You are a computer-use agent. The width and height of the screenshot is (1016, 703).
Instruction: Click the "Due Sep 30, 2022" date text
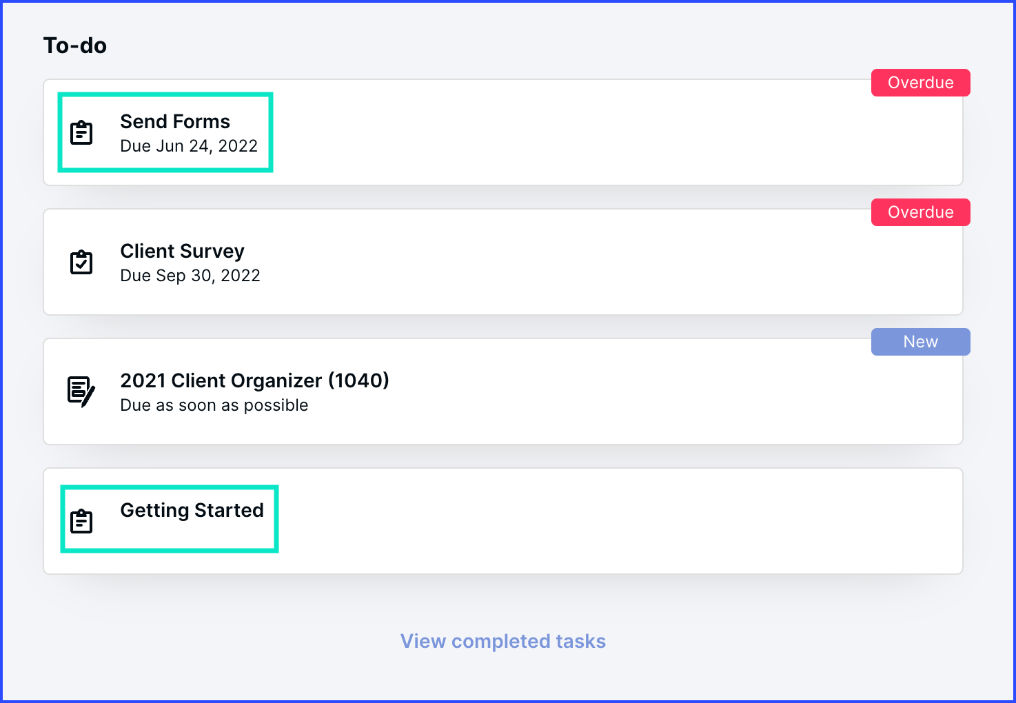point(190,276)
